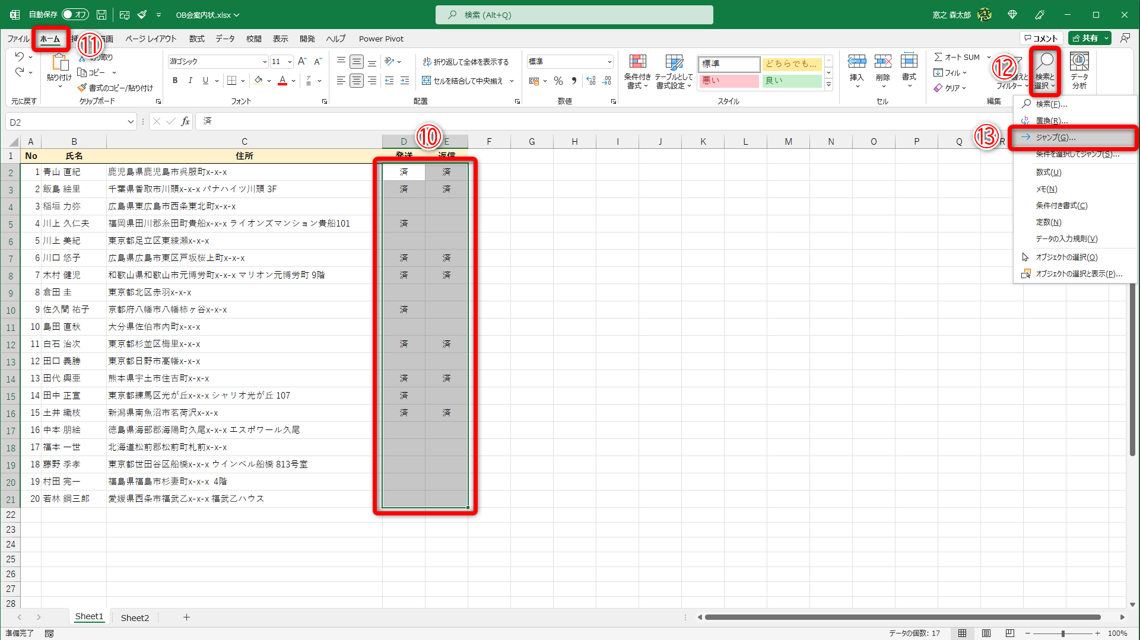Click the paste clipboard icon
This screenshot has height=640, width=1140.
coord(59,62)
